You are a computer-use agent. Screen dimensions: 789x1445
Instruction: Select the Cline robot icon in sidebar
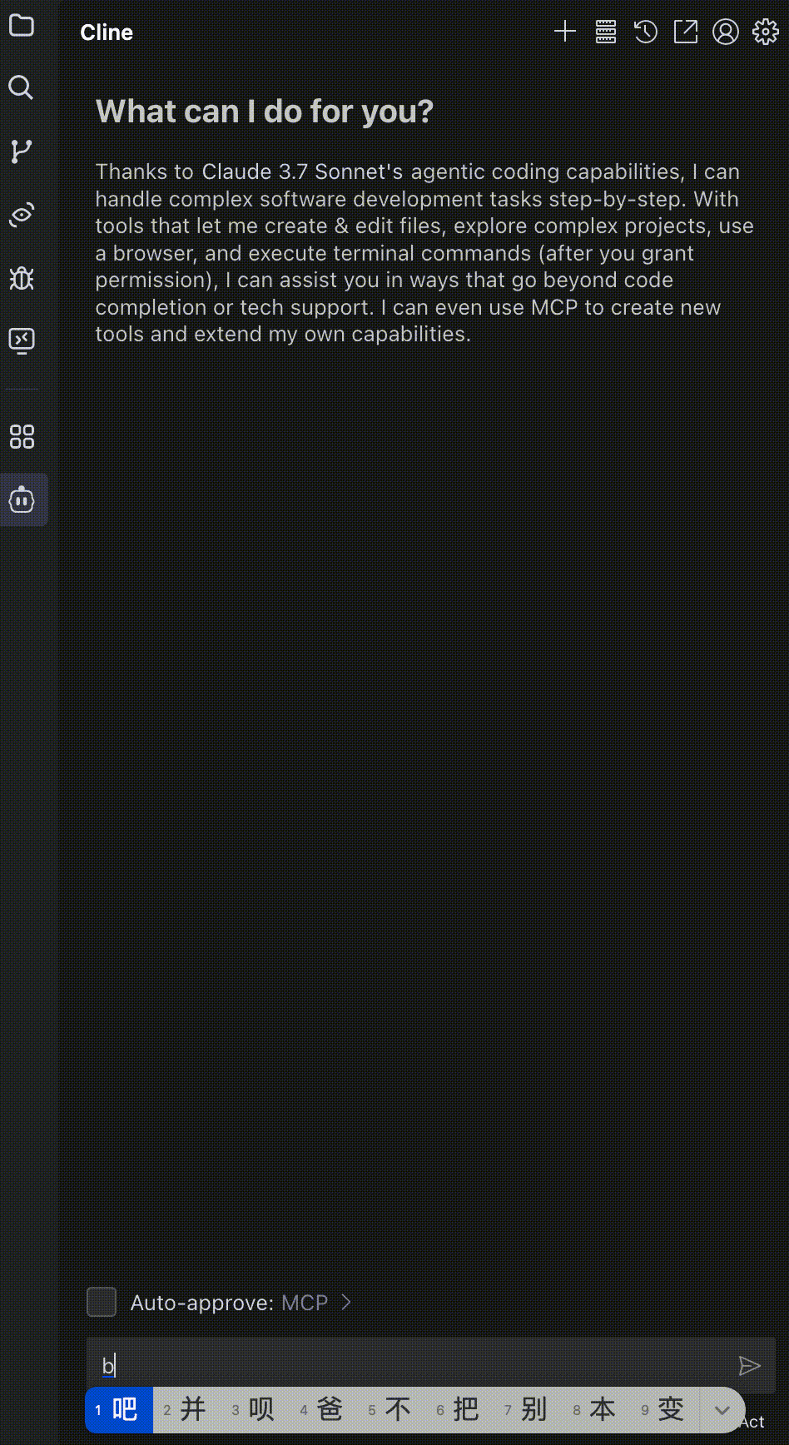click(x=22, y=499)
